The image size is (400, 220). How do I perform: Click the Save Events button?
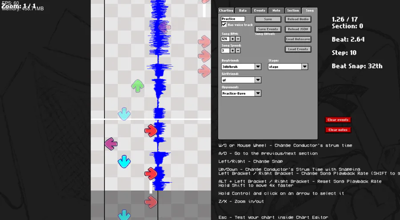268,29
